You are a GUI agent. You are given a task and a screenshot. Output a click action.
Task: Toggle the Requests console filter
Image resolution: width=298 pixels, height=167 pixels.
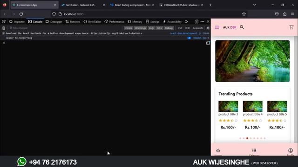[x=198, y=28]
